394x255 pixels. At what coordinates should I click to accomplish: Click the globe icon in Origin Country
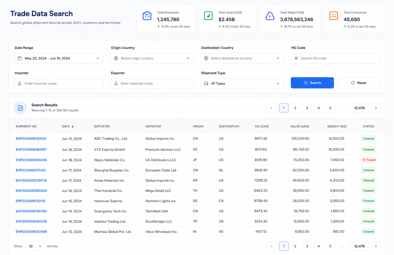[116, 58]
